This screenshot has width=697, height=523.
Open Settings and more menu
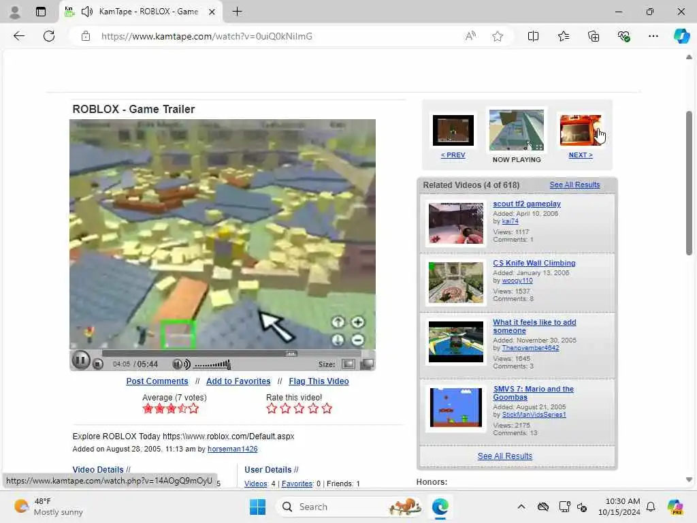pyautogui.click(x=653, y=36)
